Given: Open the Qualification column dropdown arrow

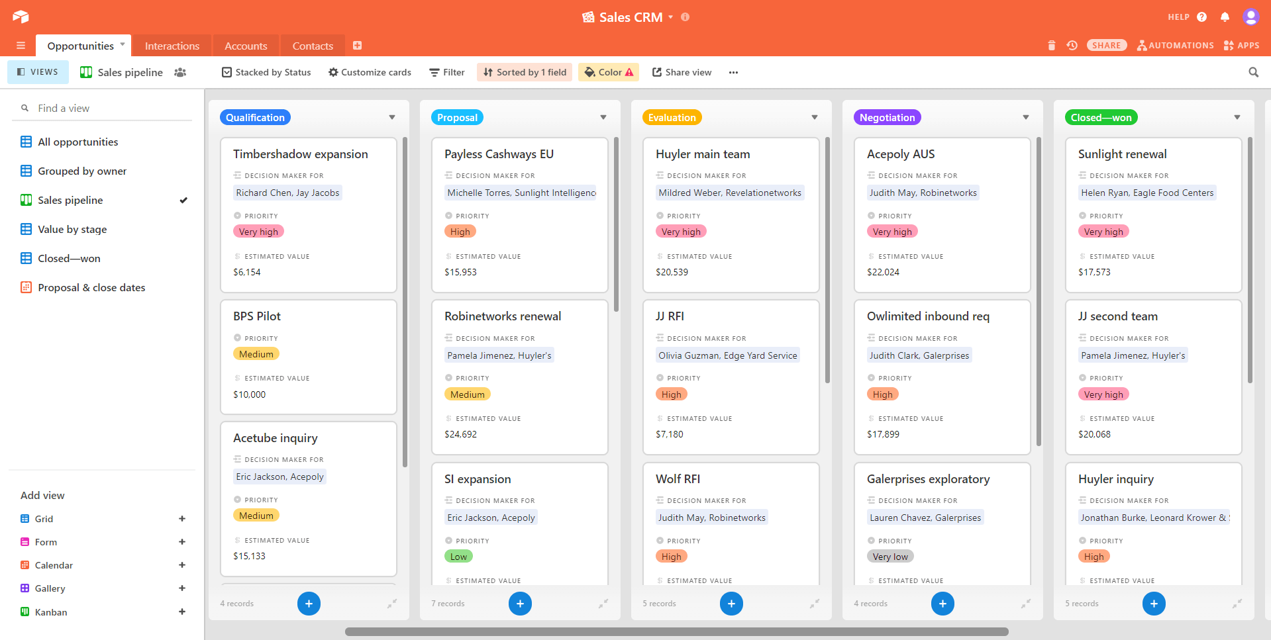Looking at the screenshot, I should (392, 117).
